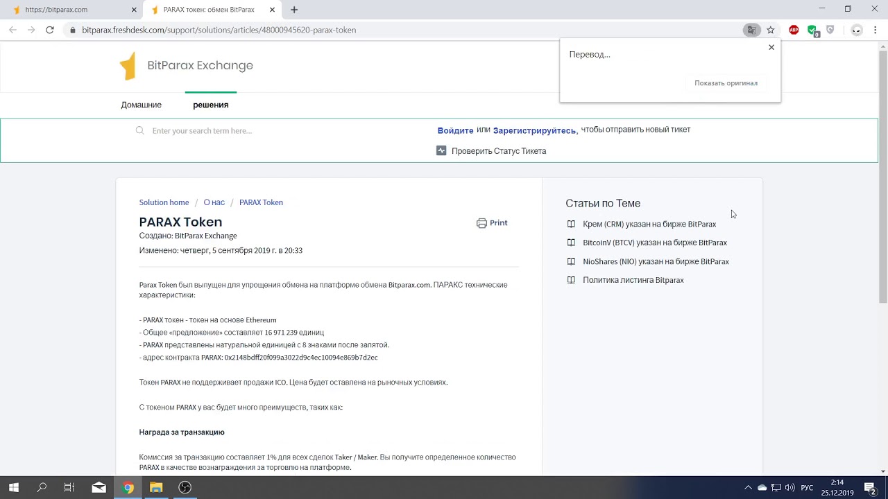The width and height of the screenshot is (888, 499).
Task: Switch to Chrome on the taskbar
Action: click(x=128, y=487)
